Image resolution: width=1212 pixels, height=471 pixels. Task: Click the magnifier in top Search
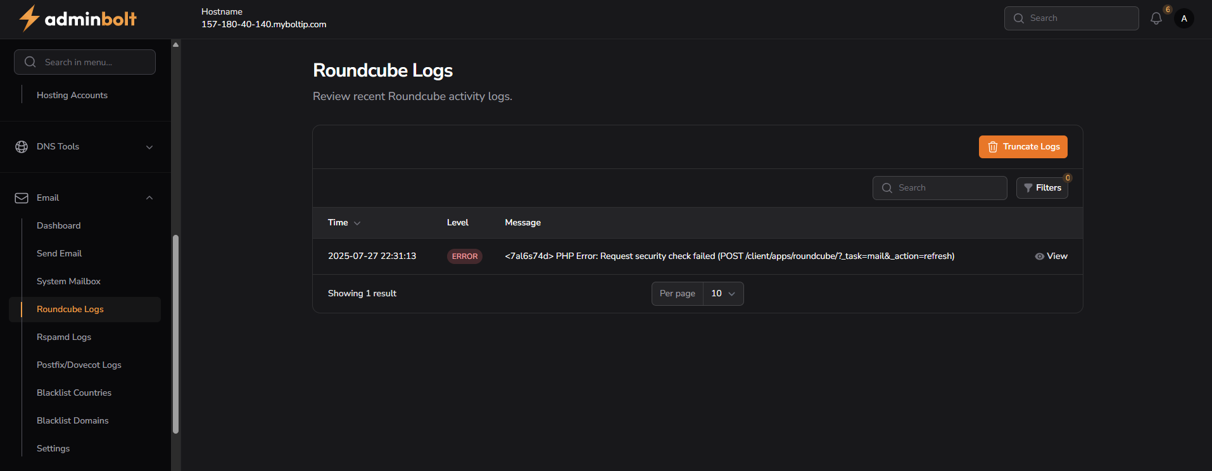pos(1019,18)
